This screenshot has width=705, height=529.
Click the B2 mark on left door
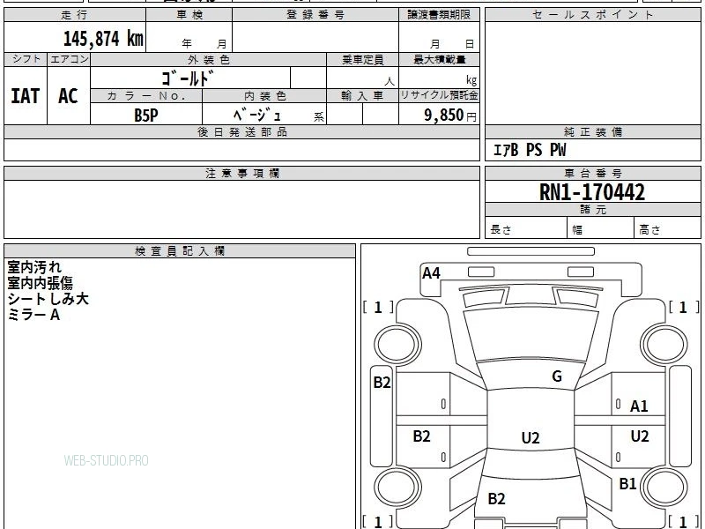pos(421,436)
